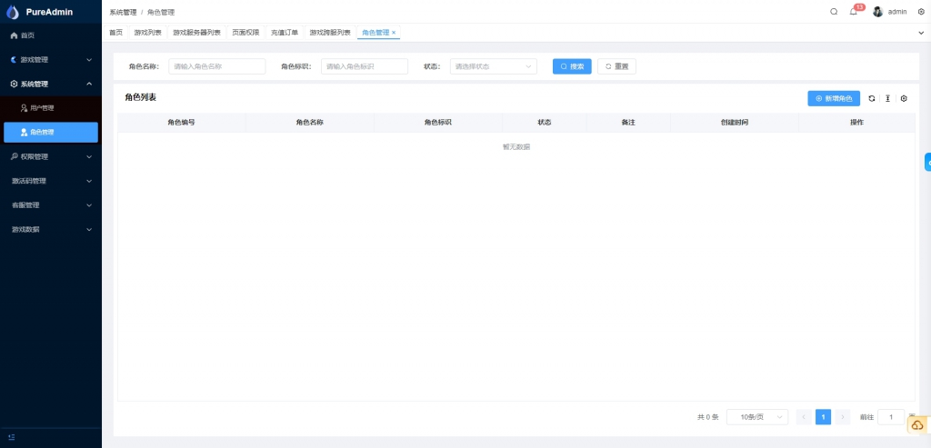
Task: Switch to the 游戏跨服列表 tab
Action: coord(330,33)
